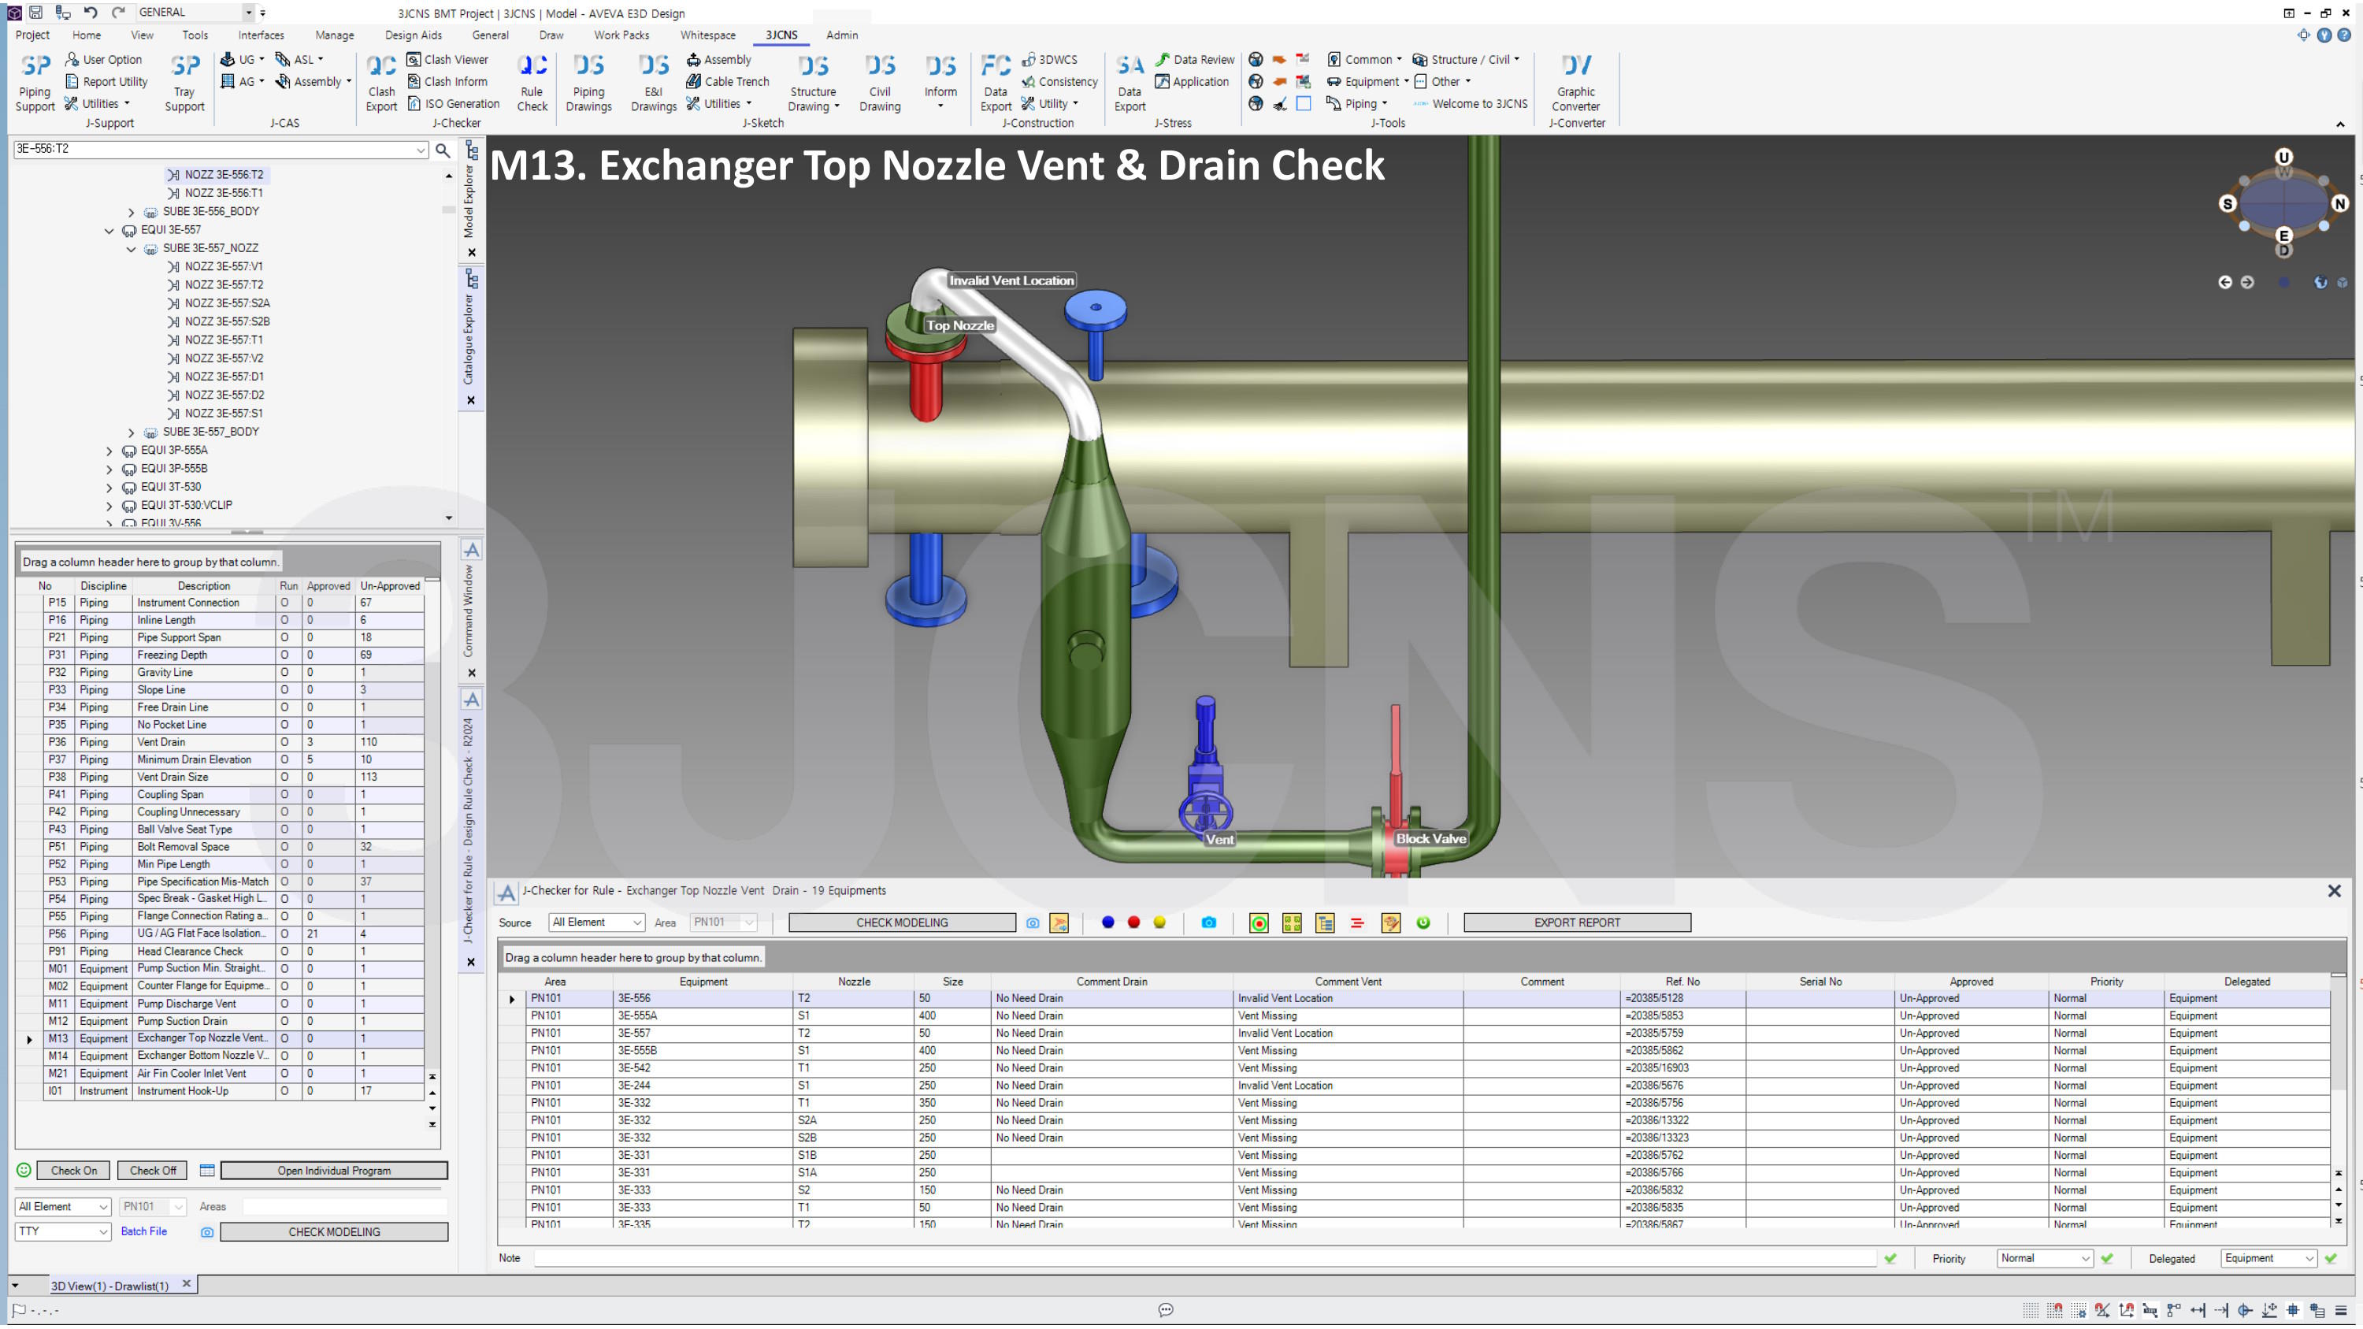
Task: Turn rule checking on with Check On
Action: click(x=73, y=1171)
